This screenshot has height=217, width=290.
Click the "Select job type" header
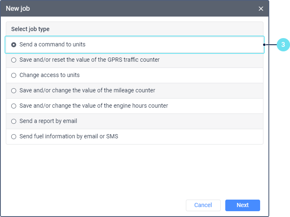point(30,29)
